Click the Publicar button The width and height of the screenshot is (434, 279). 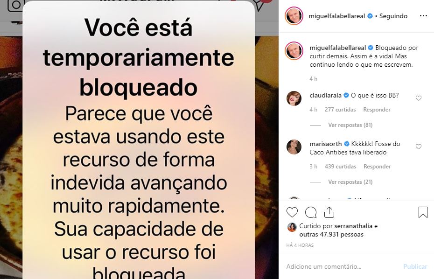(415, 266)
